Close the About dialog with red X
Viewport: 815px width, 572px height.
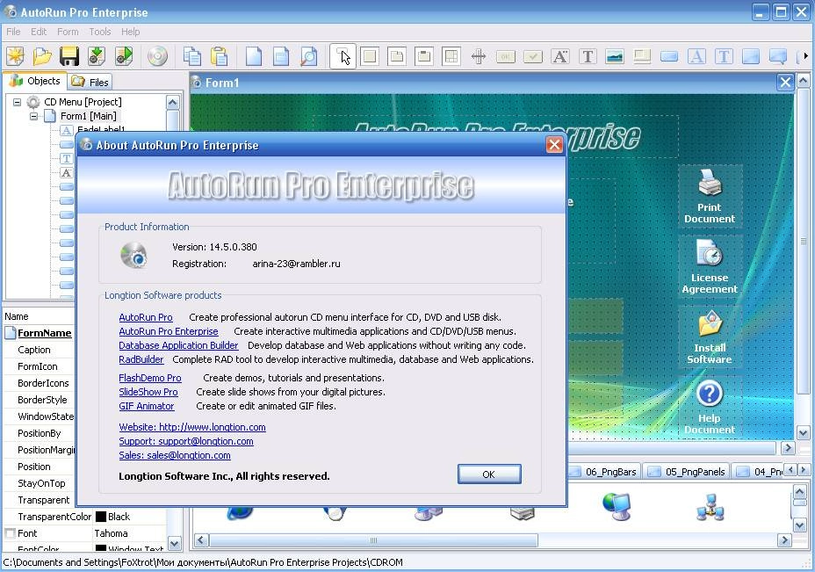[x=554, y=145]
